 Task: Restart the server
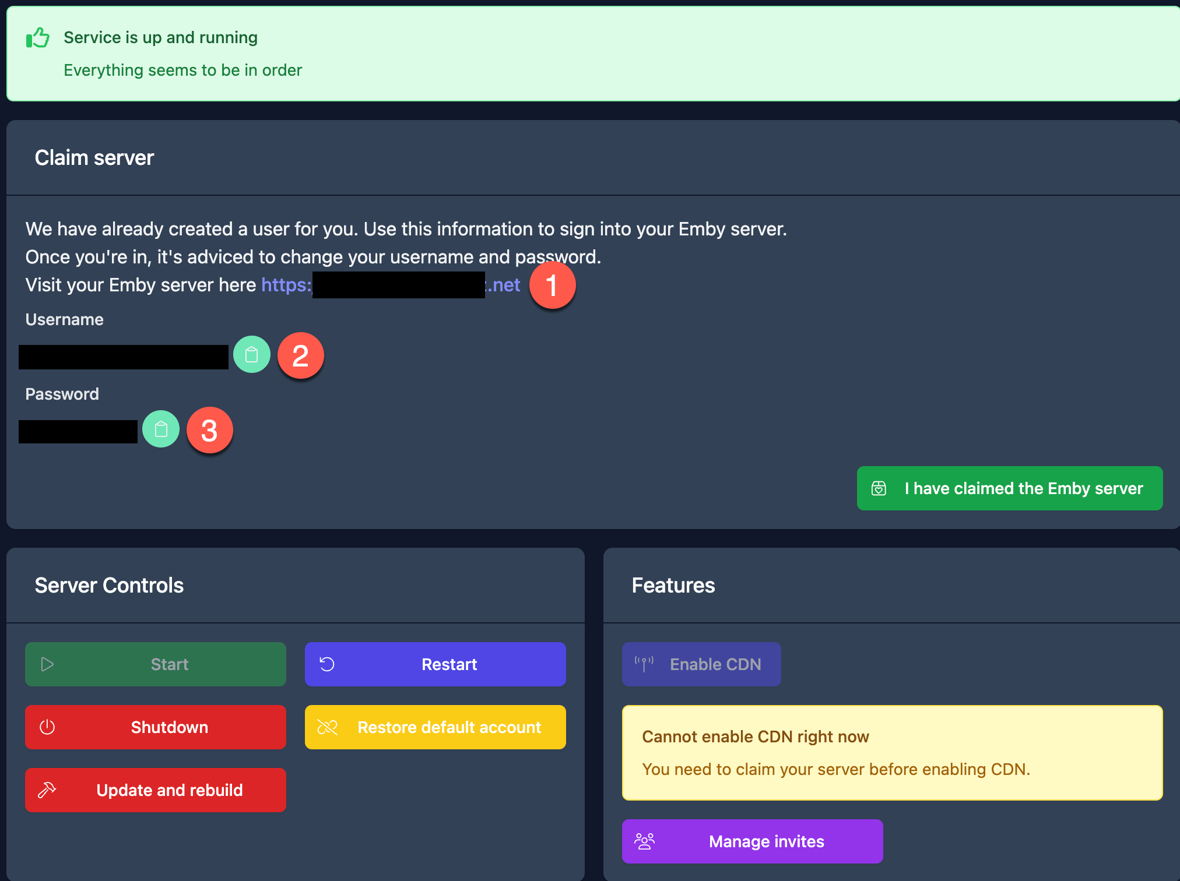tap(436, 664)
